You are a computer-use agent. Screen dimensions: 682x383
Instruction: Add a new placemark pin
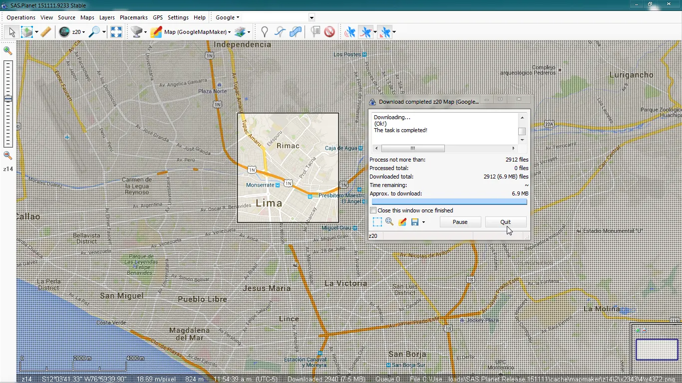point(265,32)
